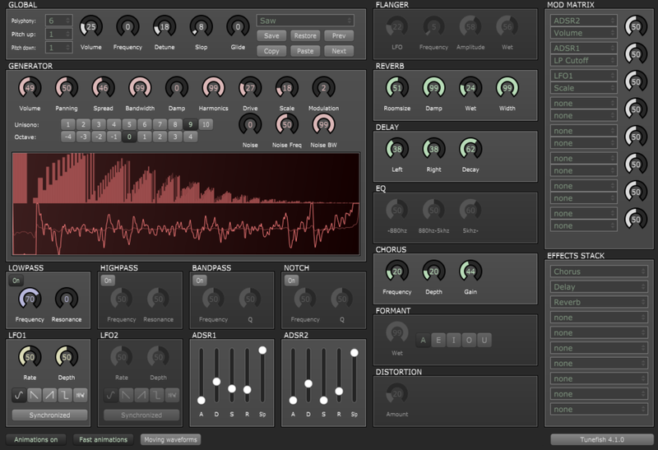Set Unisono voices to 9
This screenshot has width=658, height=450.
(191, 124)
